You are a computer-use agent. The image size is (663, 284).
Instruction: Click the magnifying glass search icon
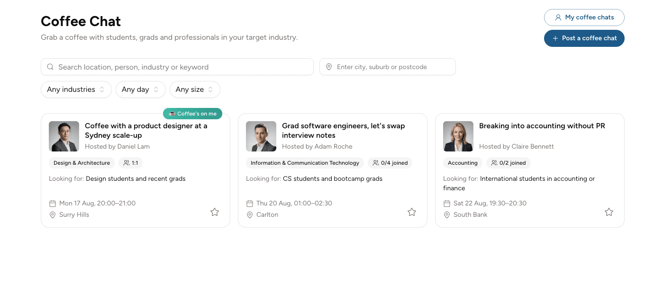50,67
